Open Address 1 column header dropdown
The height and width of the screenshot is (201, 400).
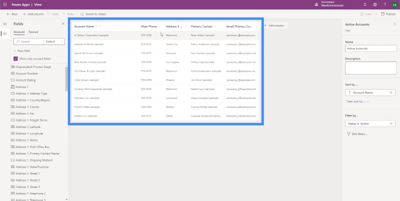[185, 26]
